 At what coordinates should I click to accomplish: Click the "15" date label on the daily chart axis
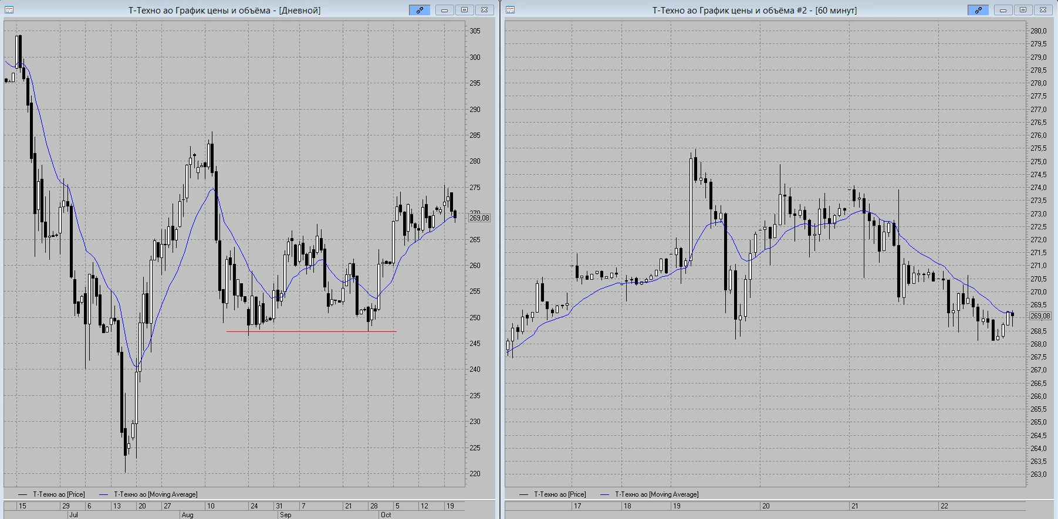coord(22,506)
